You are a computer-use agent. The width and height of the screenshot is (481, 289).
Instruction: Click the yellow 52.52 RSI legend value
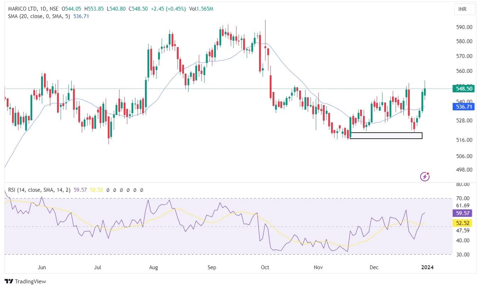point(97,190)
